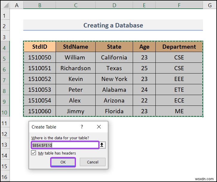Click the Alabama state cell

(114, 90)
